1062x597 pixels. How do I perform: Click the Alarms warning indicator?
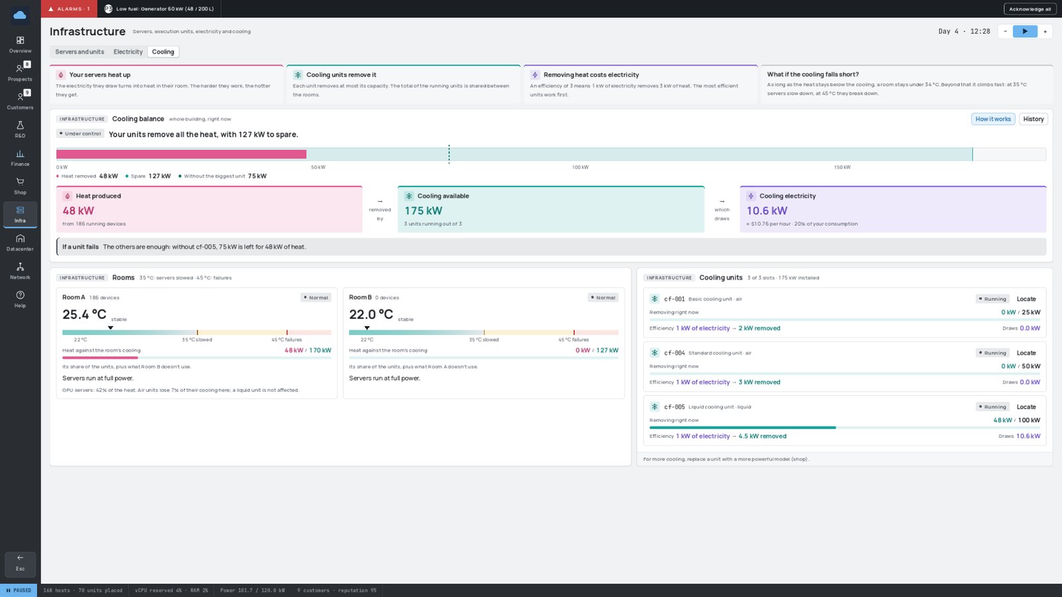pos(69,9)
